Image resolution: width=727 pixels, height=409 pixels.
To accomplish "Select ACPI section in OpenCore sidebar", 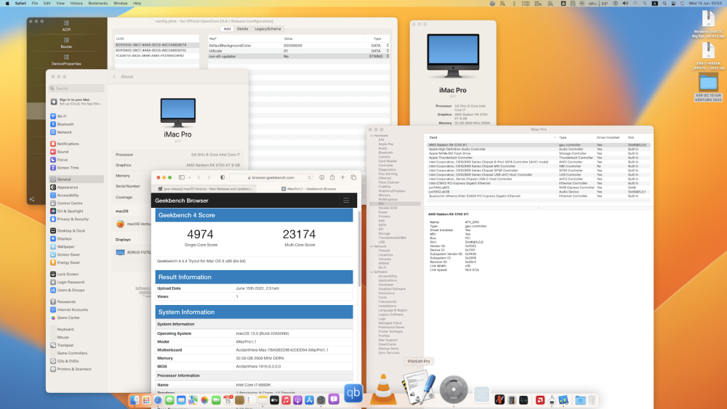I will [66, 26].
